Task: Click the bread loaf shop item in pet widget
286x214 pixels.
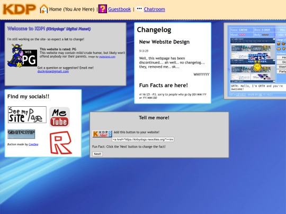Action: 279,49
